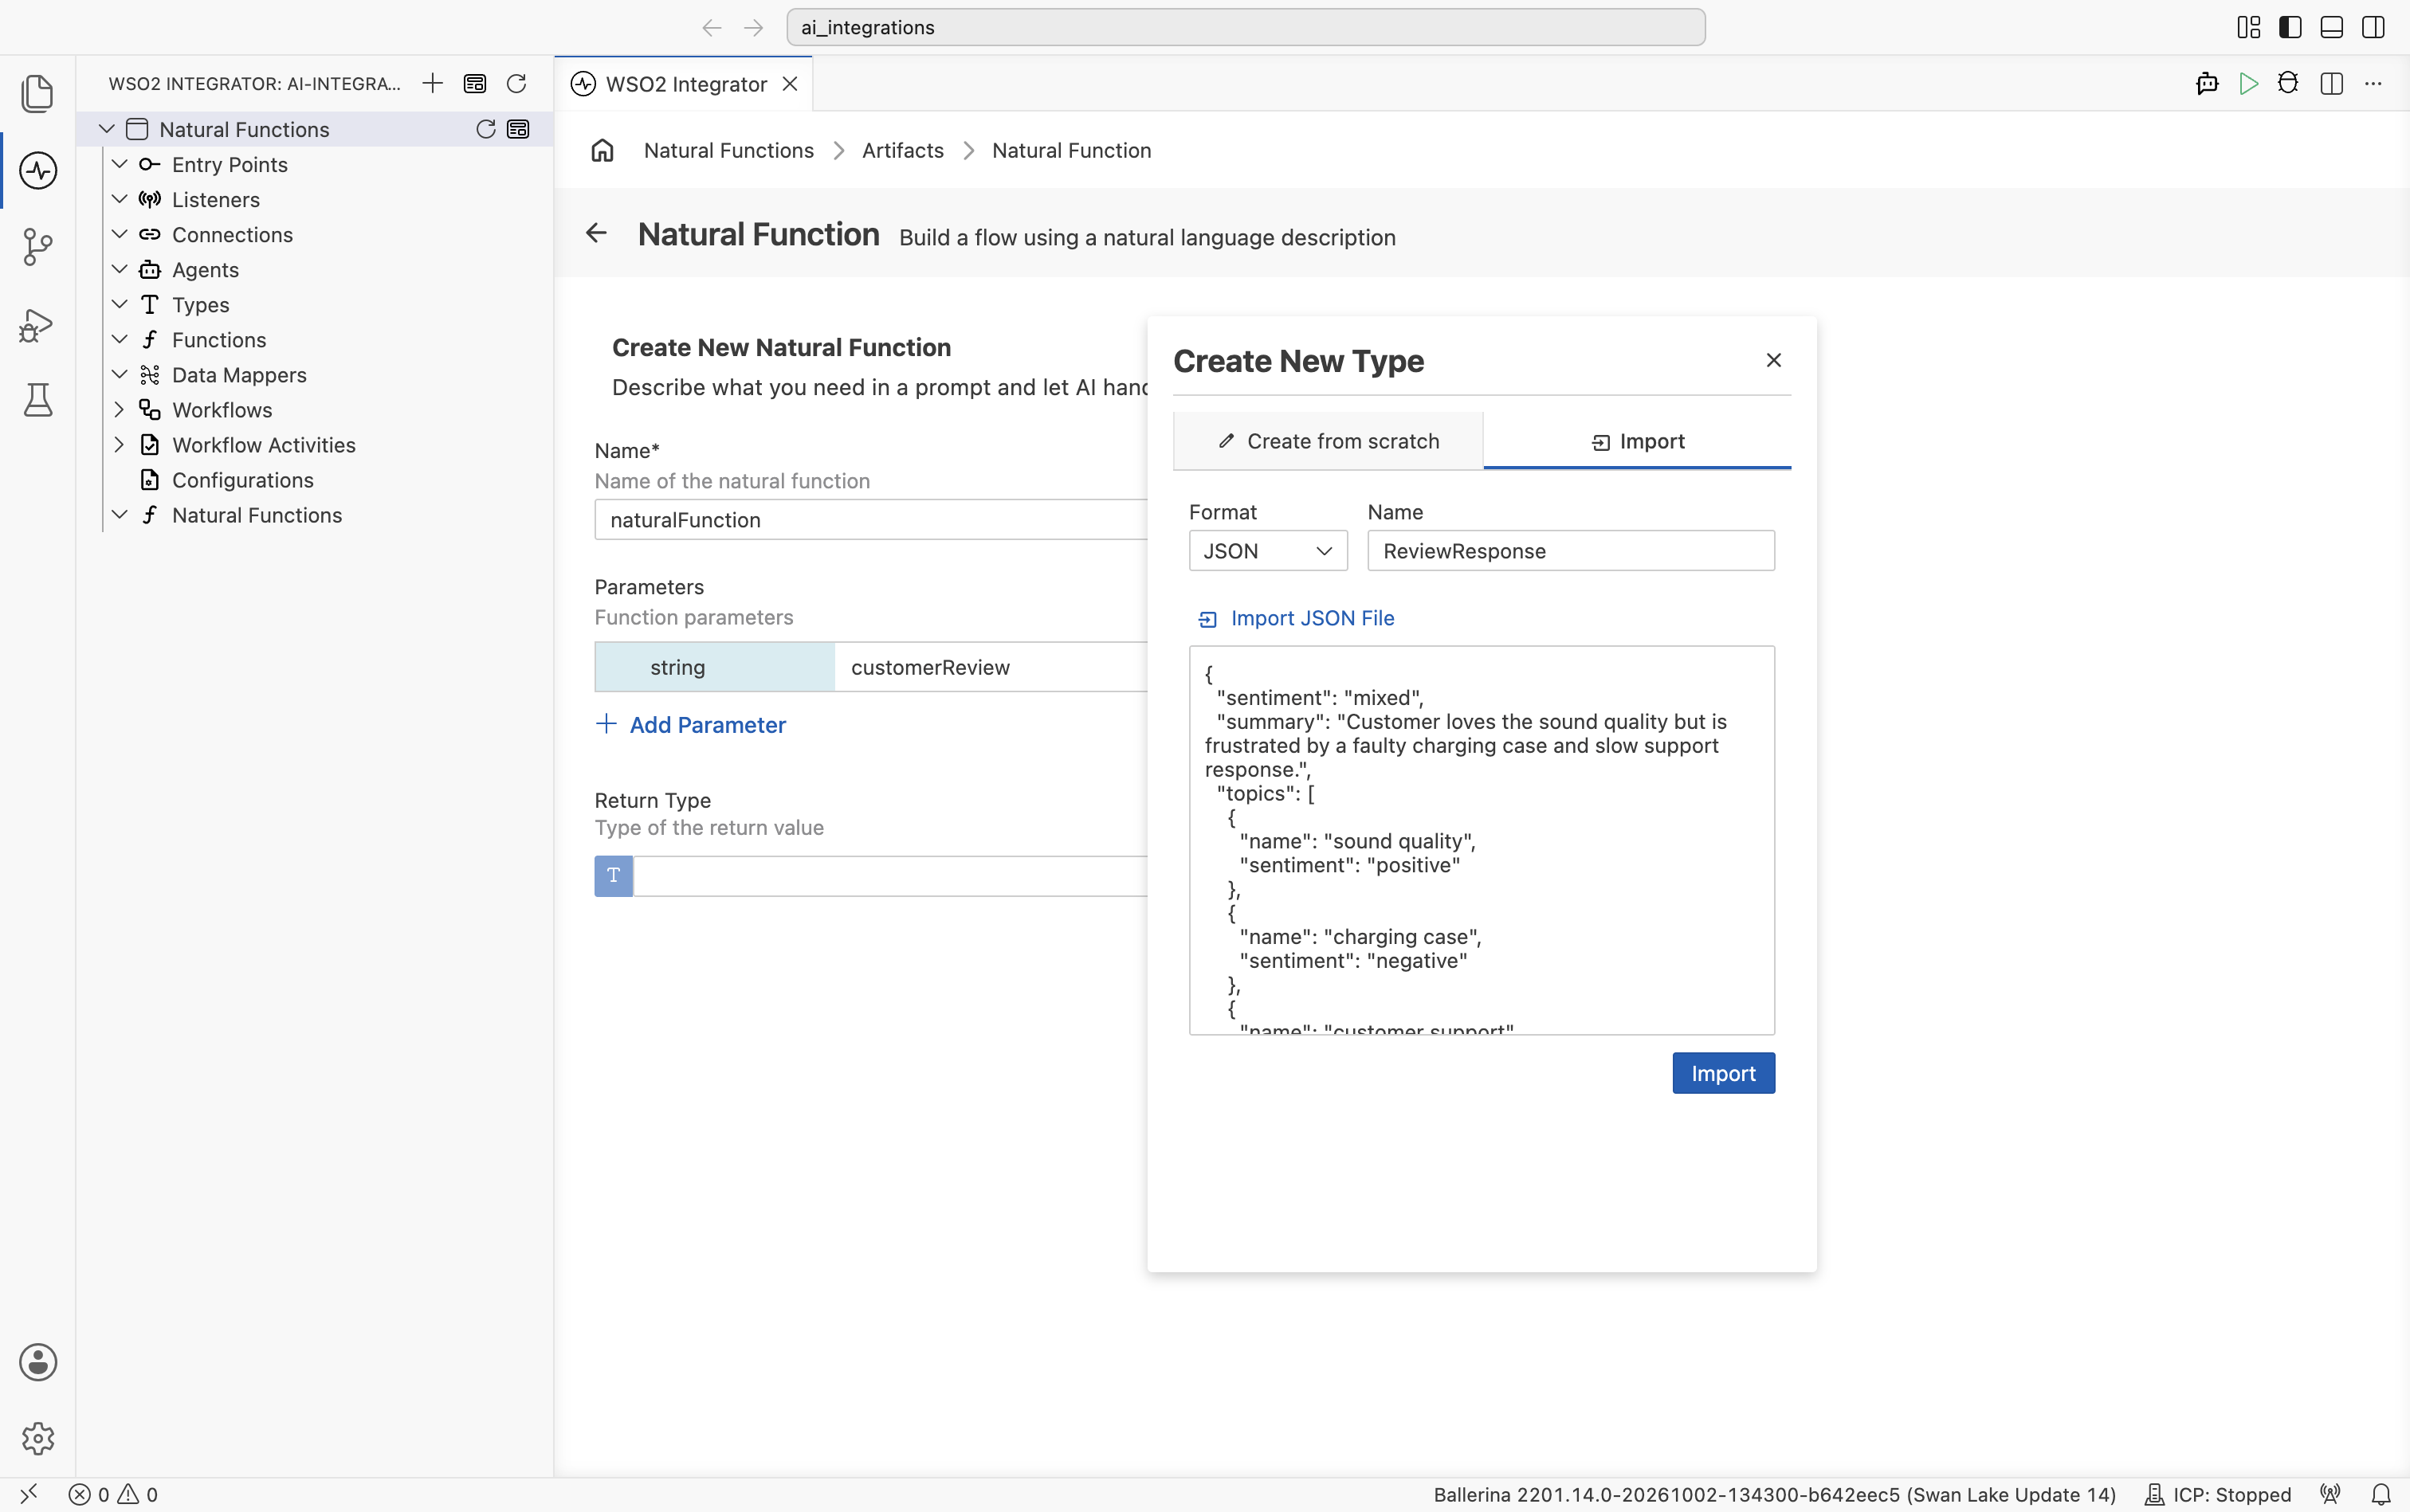The height and width of the screenshot is (1512, 2410).
Task: Open the Format JSON dropdown
Action: [1267, 551]
